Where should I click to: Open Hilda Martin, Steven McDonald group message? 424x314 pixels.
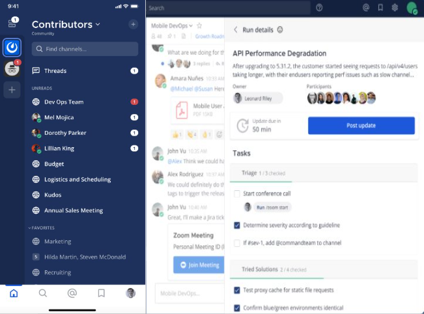85,257
